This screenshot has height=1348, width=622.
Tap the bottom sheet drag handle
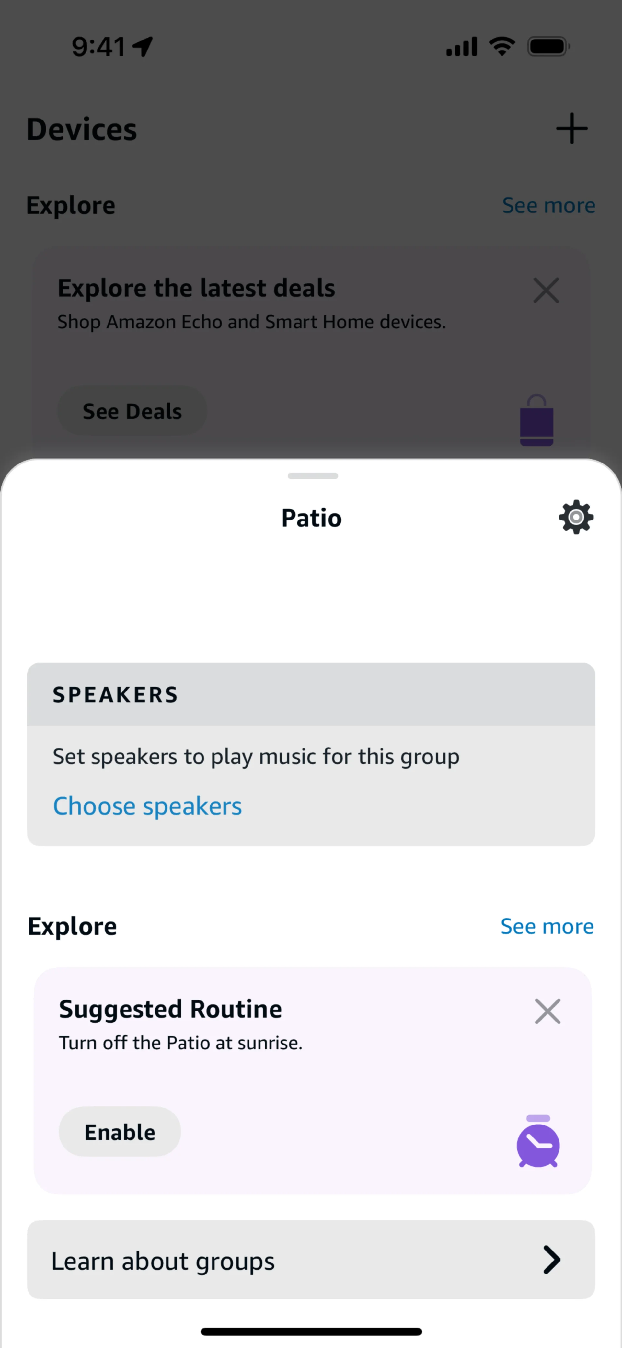point(313,476)
